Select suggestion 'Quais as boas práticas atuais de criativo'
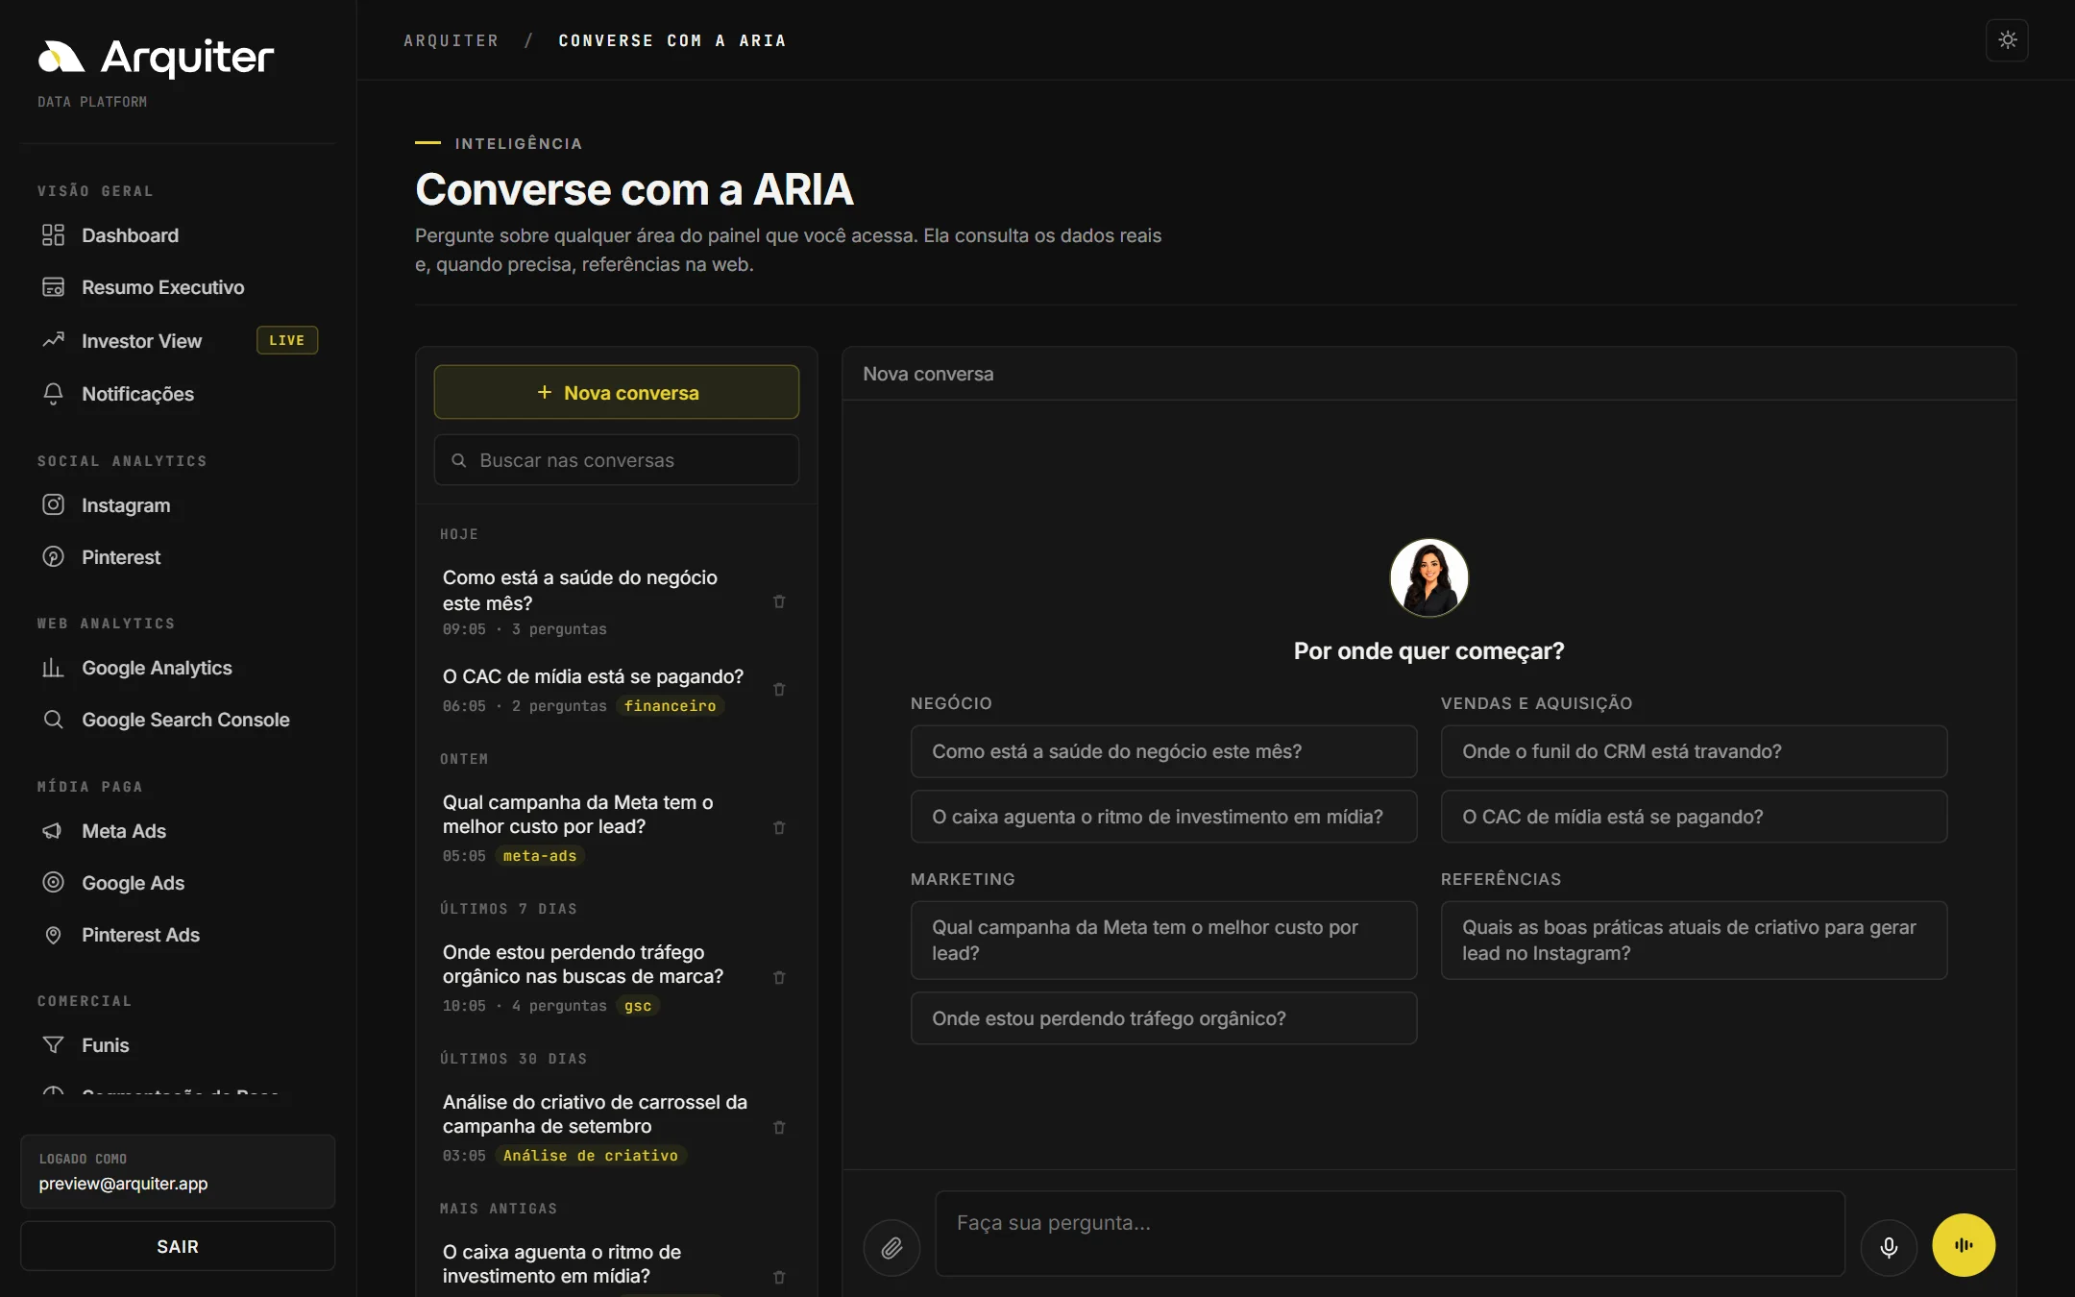The width and height of the screenshot is (2075, 1297). 1694,941
